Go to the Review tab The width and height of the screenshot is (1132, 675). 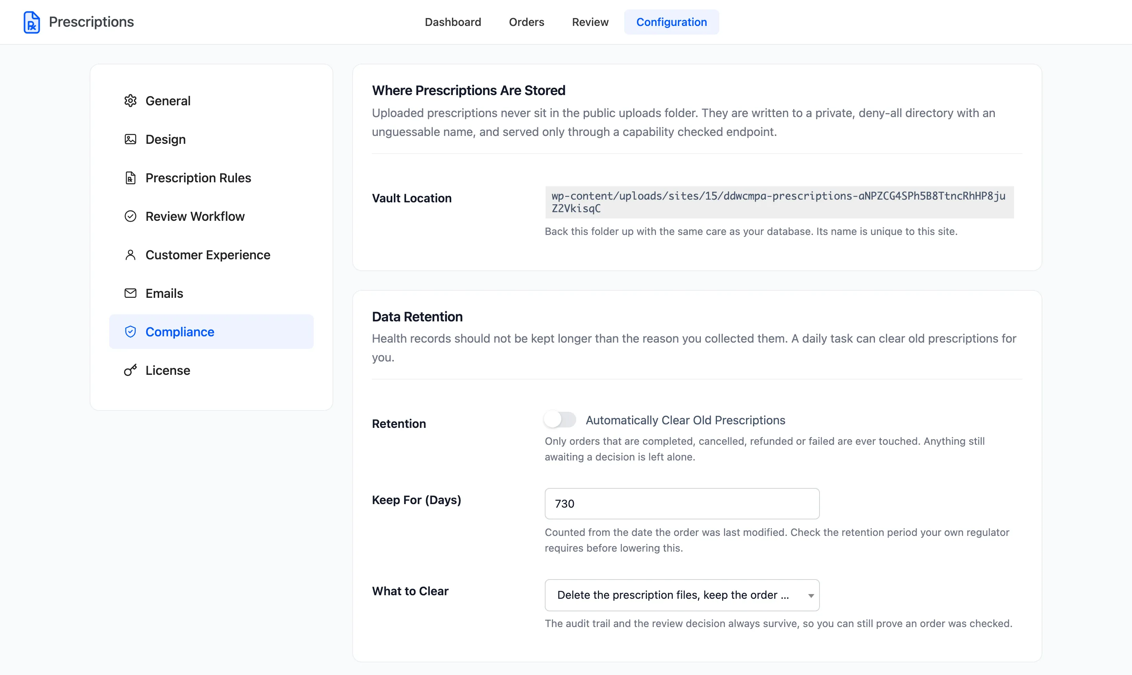pos(590,22)
